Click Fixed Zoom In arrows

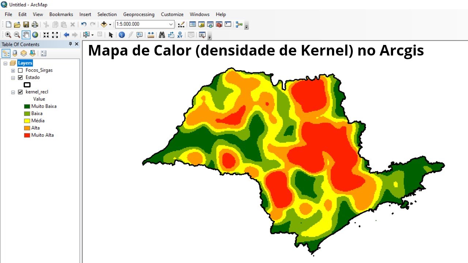pos(46,35)
